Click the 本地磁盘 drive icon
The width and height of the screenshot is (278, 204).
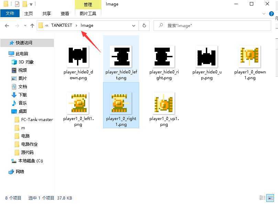tap(14, 161)
